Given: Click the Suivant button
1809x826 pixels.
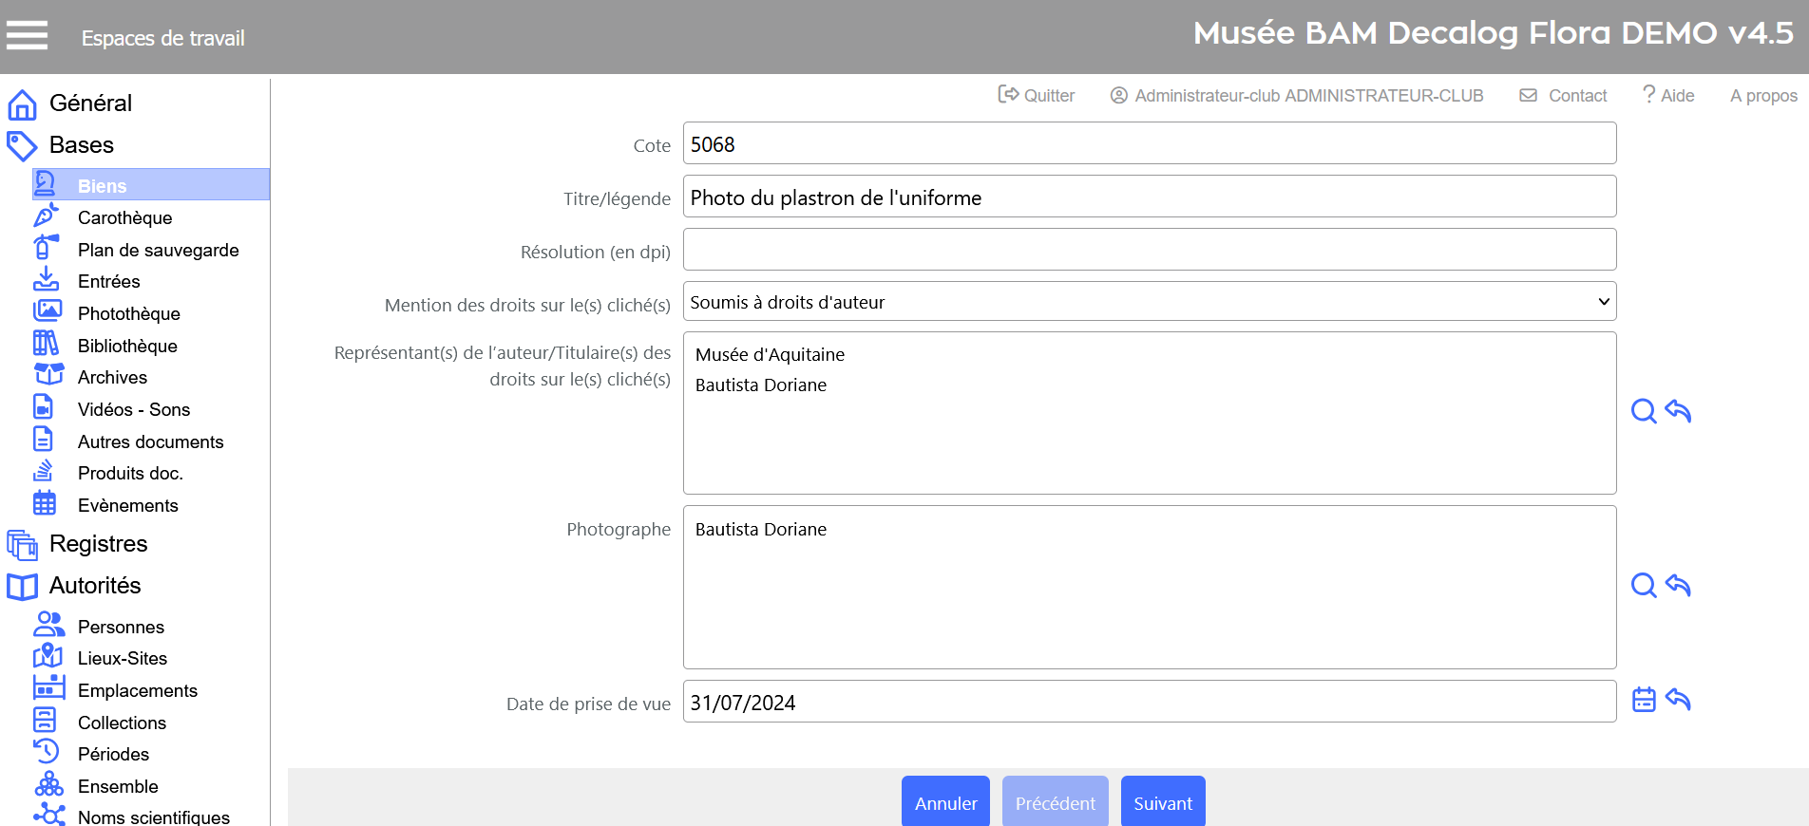Looking at the screenshot, I should 1162,802.
